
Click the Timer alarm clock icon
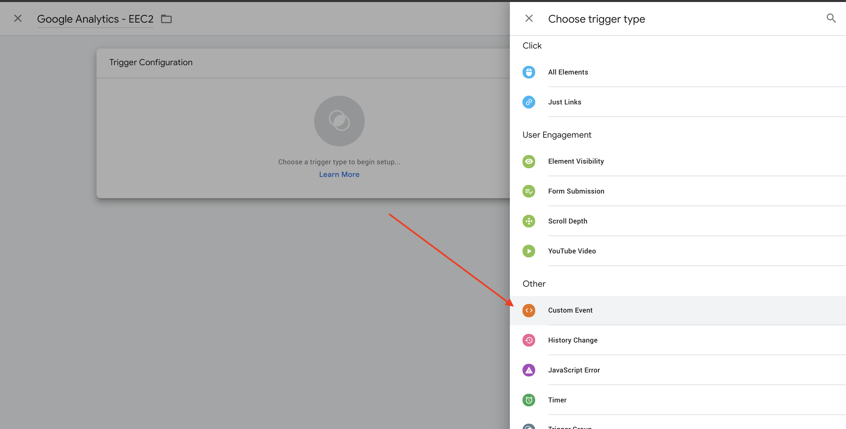[529, 400]
